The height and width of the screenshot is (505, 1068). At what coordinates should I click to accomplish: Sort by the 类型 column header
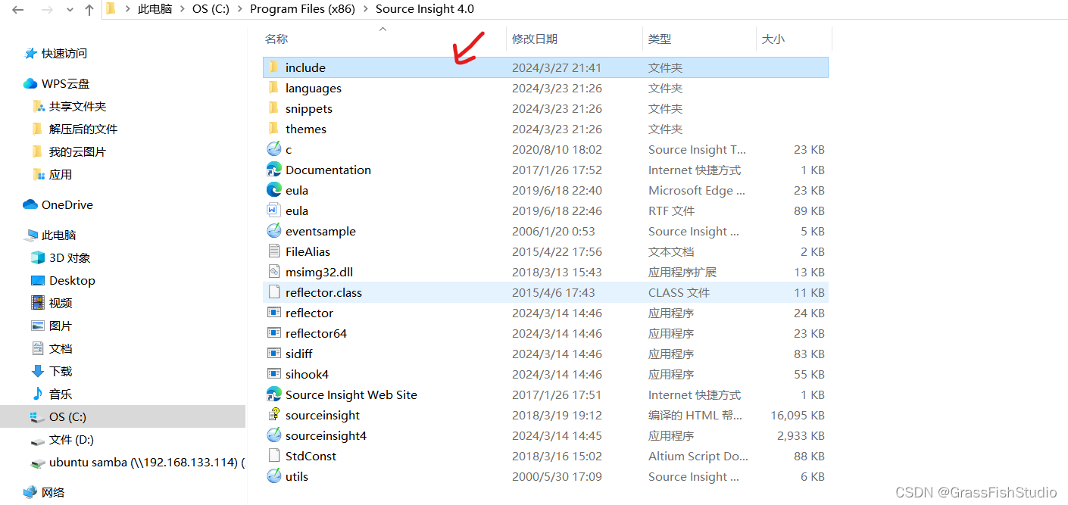point(660,39)
